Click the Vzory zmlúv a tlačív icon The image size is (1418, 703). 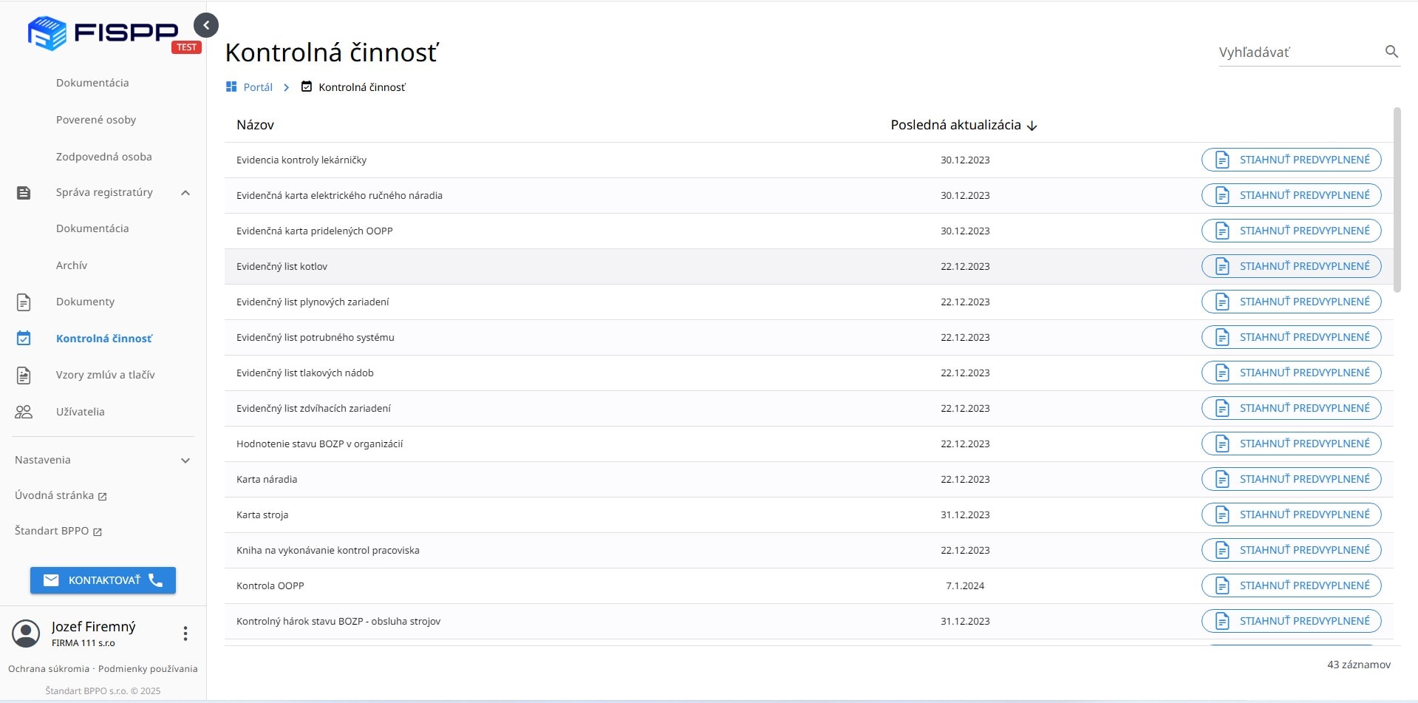coord(24,375)
